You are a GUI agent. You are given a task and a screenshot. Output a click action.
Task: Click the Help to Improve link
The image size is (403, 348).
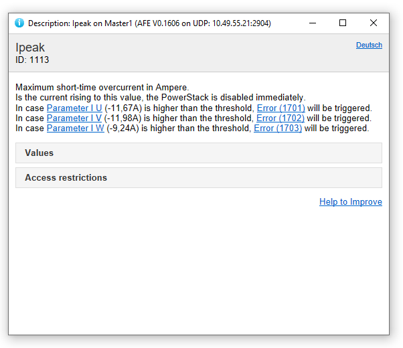tap(351, 202)
